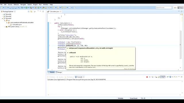
Task: Open the Window menu
Action: pos(45,5)
